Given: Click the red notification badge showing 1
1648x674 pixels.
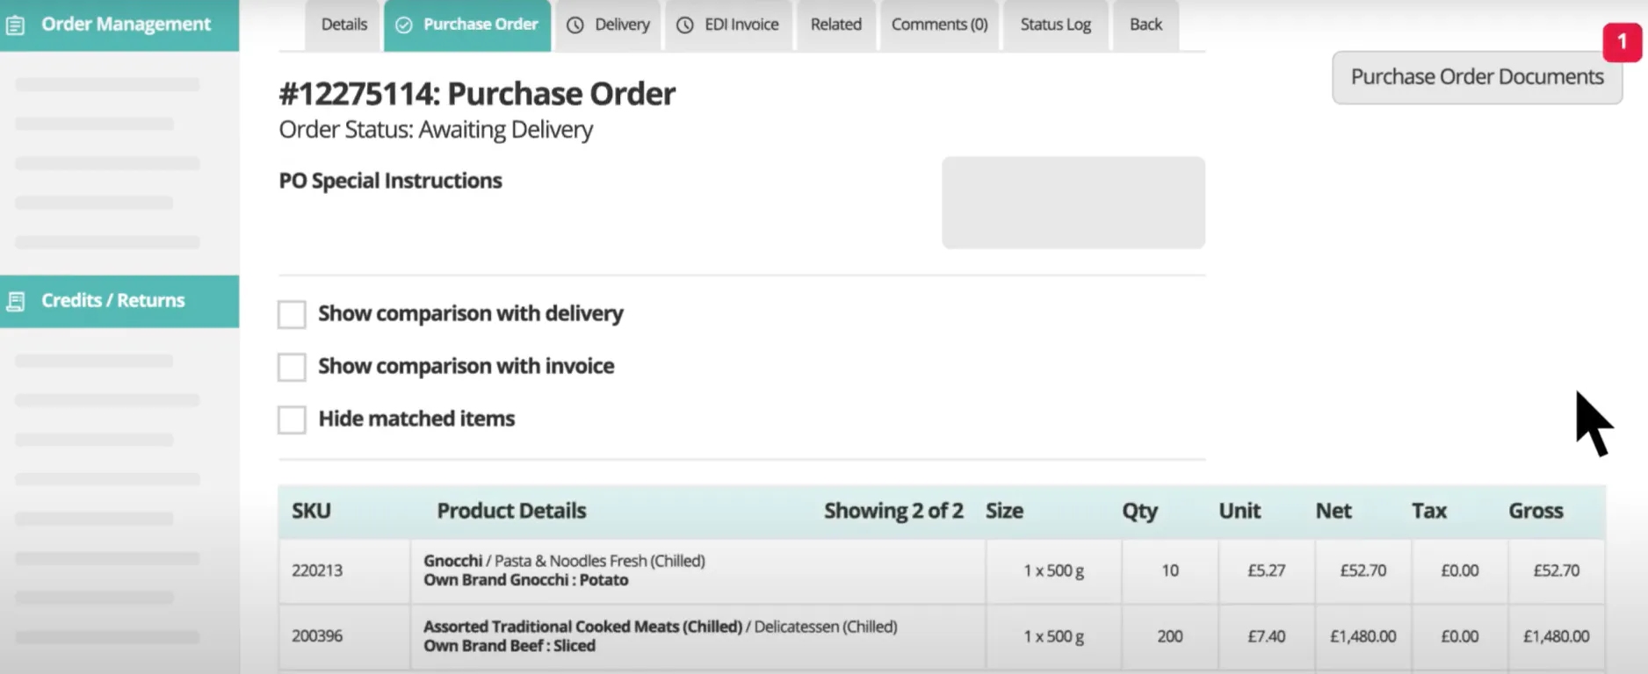Looking at the screenshot, I should (1622, 42).
